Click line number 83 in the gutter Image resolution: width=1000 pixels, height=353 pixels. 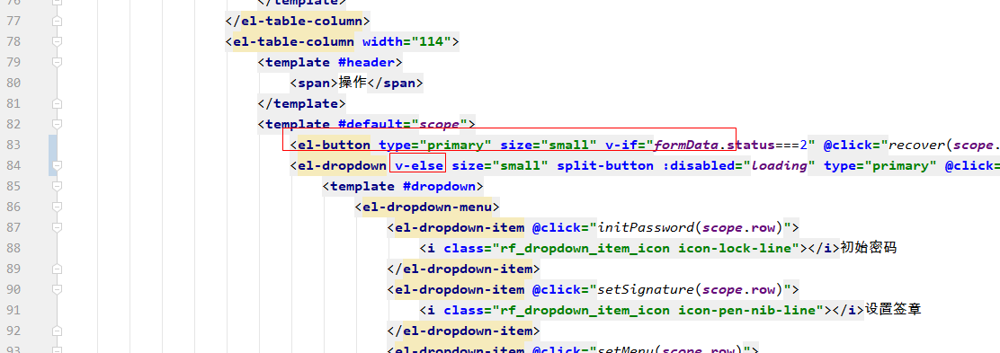pos(13,146)
